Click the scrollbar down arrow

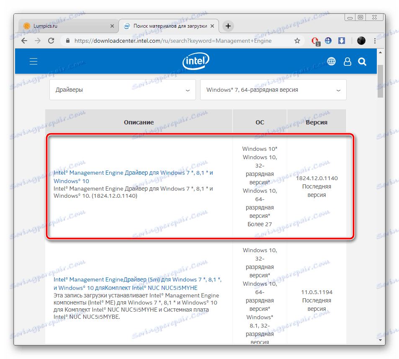click(x=380, y=340)
